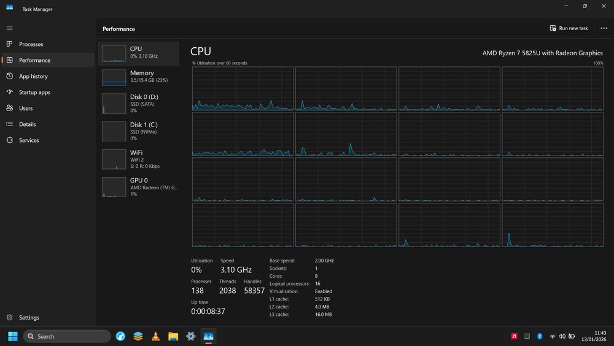Open the Windows Start menu
The image size is (614, 346).
[13, 336]
